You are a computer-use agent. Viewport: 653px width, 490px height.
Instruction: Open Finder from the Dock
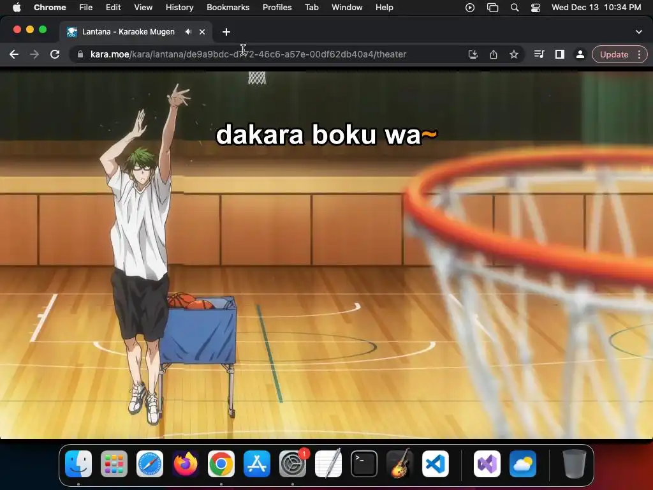coord(78,464)
